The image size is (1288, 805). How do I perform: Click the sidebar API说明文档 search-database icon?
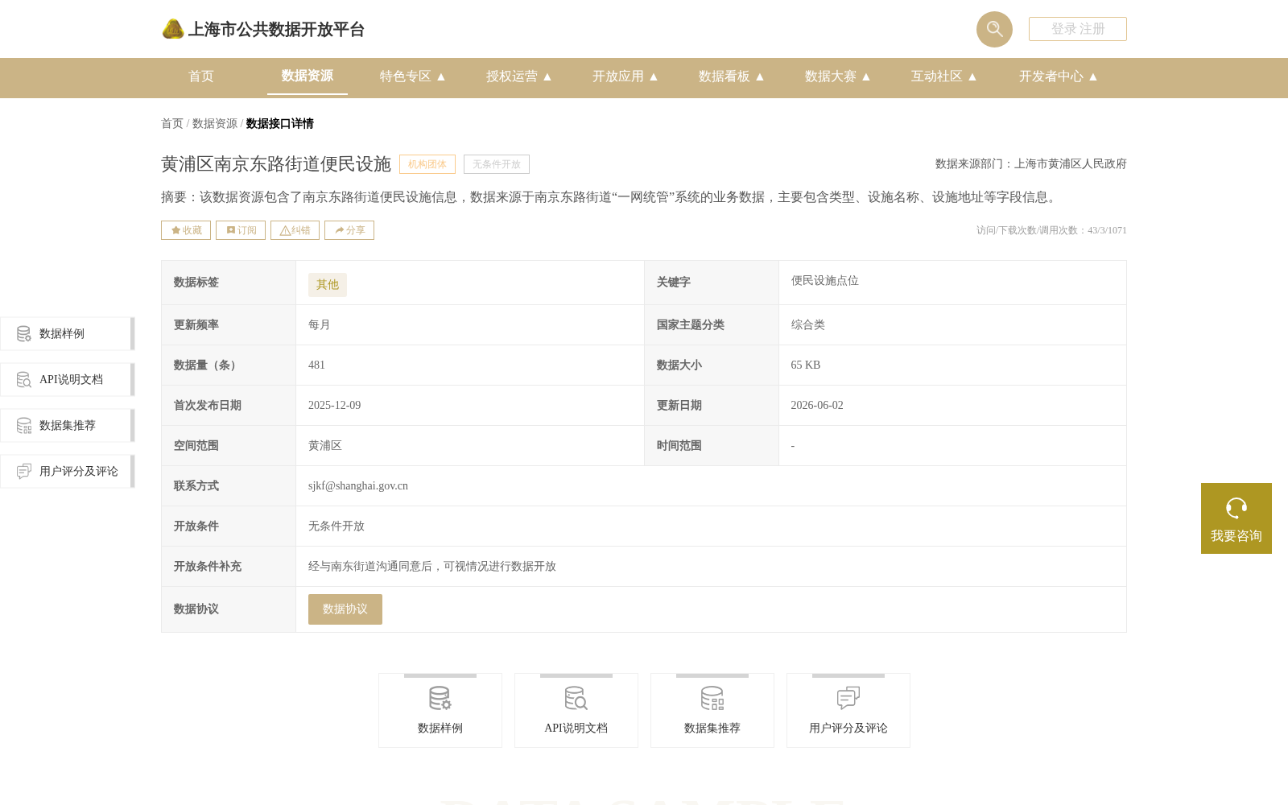[24, 380]
